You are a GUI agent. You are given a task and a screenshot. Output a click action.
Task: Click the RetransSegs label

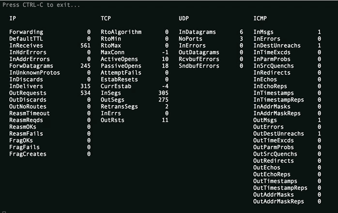pos(119,106)
